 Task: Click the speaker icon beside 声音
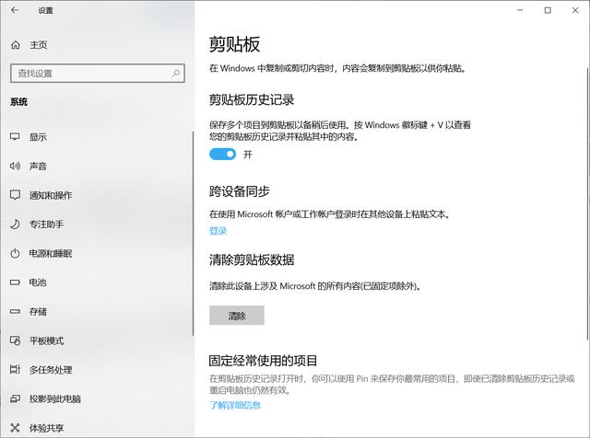pos(15,166)
